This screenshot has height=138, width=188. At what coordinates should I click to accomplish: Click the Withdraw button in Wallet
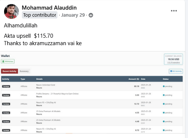8,61
